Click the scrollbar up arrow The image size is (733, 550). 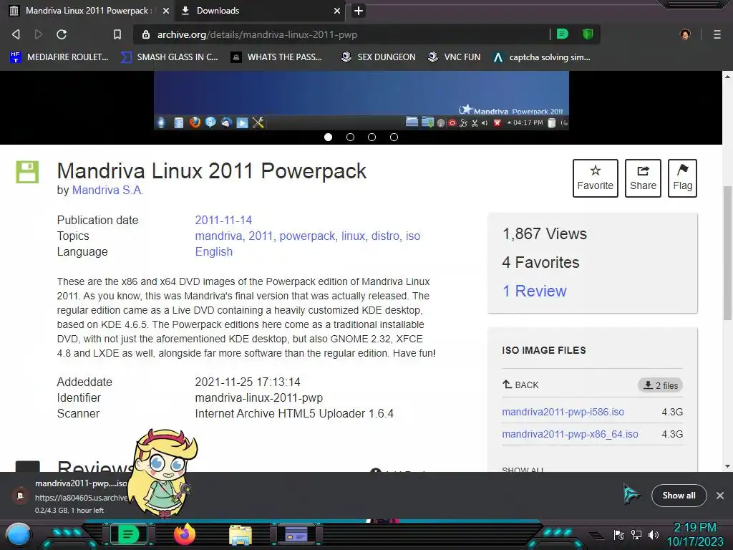[x=727, y=76]
